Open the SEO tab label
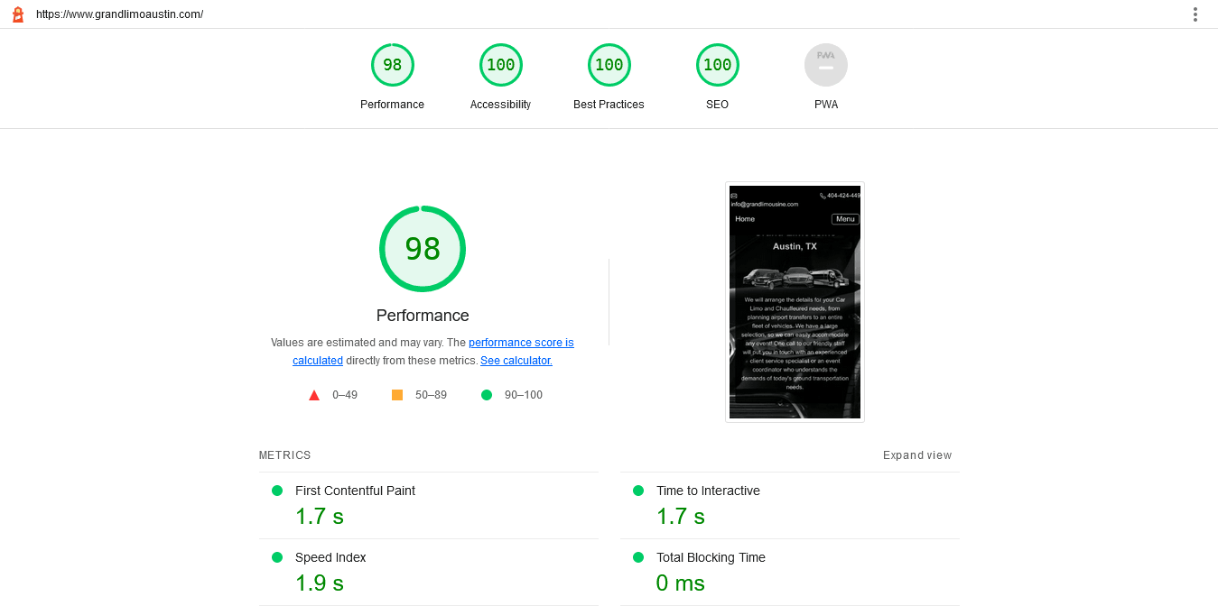This screenshot has width=1218, height=615. [x=717, y=105]
